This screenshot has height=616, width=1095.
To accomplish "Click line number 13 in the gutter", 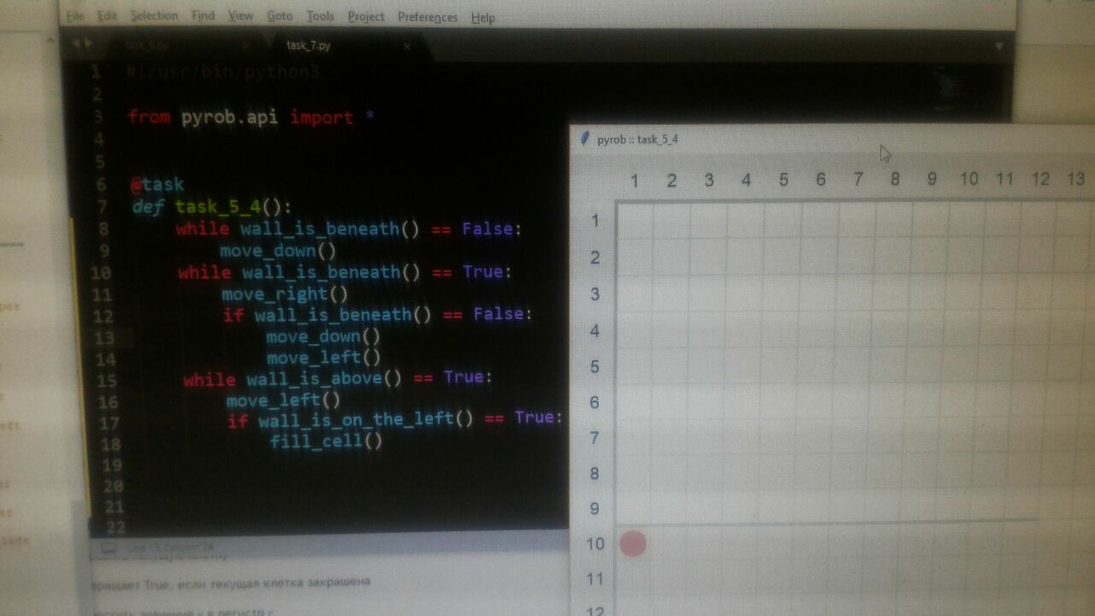I will point(104,337).
